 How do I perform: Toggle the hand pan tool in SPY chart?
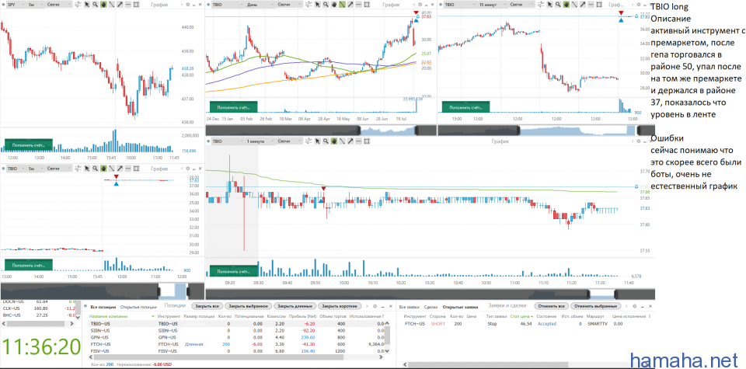(103, 5)
